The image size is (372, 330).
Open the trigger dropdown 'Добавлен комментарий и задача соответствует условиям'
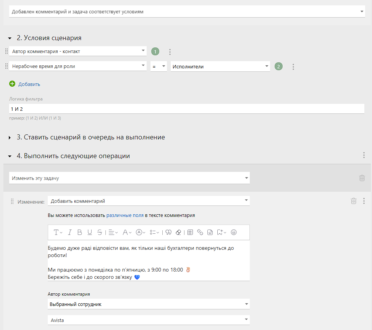pos(187,11)
